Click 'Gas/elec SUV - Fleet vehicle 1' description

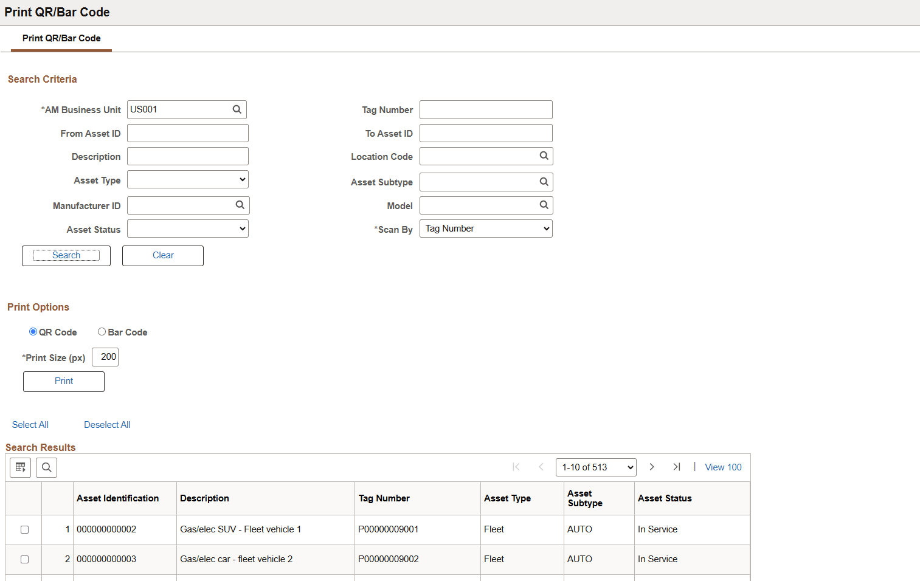coord(241,529)
